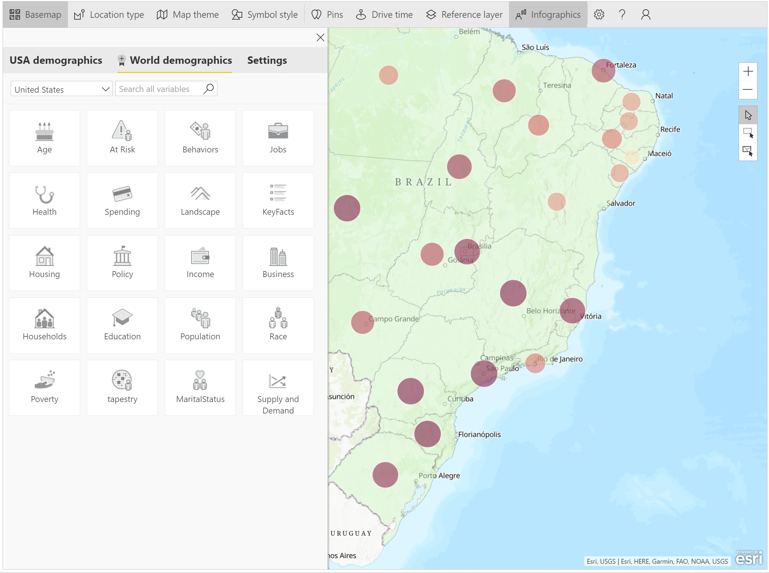Open the Reference layer options
Viewport: 769px width, 573px height.
[x=464, y=14]
